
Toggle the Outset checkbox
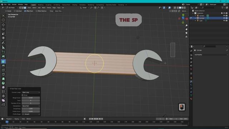pyautogui.click(x=6, y=11)
